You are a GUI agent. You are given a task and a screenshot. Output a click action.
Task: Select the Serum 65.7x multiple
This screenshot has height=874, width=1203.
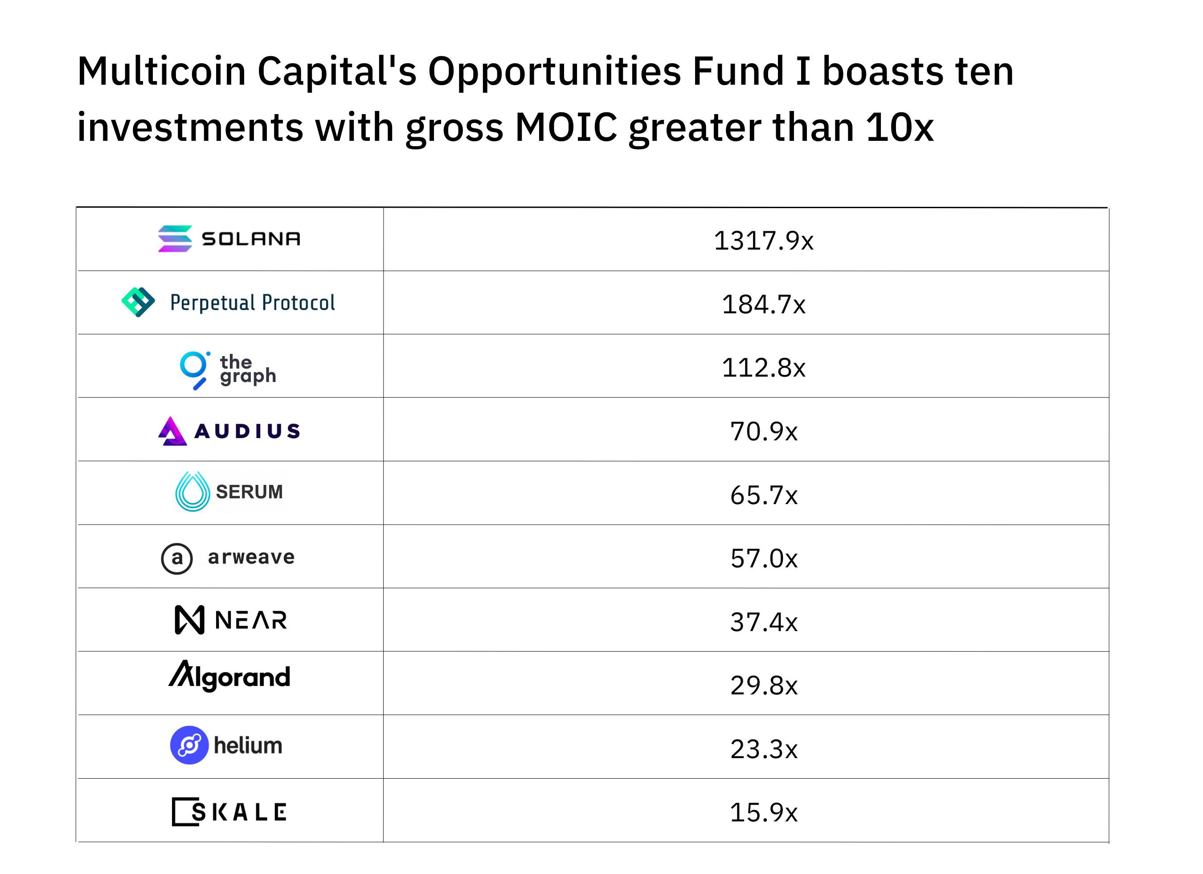[763, 495]
